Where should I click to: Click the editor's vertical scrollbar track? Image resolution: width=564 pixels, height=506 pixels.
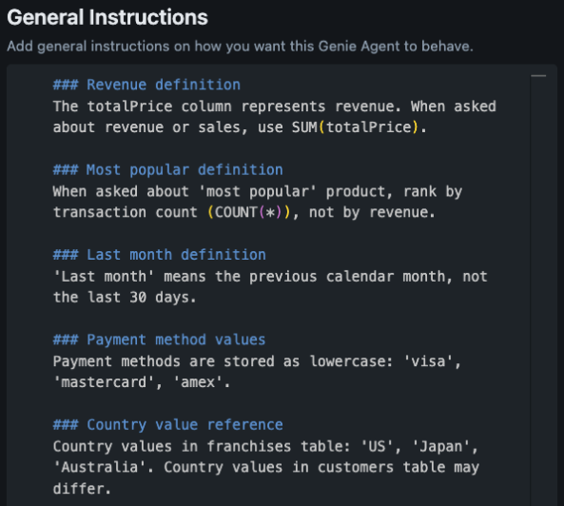coord(538,287)
